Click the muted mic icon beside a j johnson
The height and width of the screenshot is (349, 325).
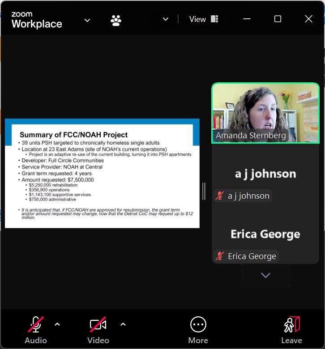[x=219, y=196]
